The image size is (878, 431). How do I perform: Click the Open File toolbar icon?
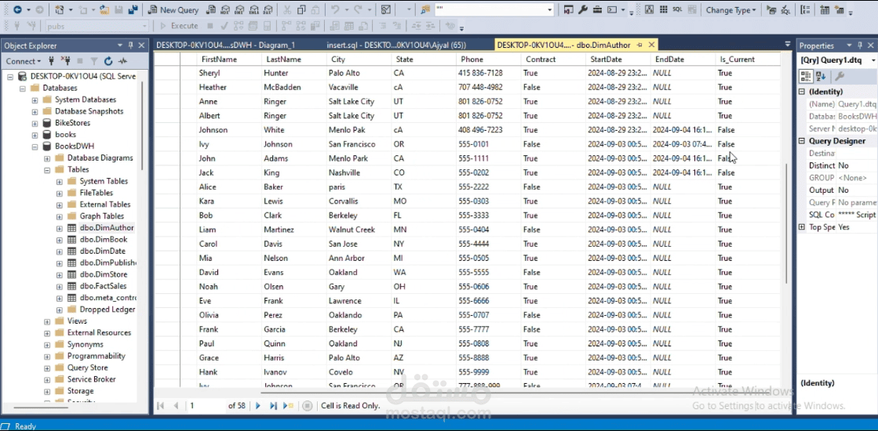pos(104,10)
